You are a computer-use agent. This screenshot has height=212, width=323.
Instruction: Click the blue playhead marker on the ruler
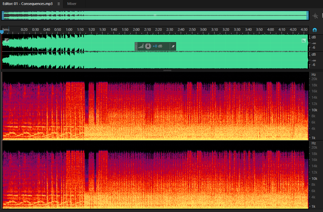point(2,32)
